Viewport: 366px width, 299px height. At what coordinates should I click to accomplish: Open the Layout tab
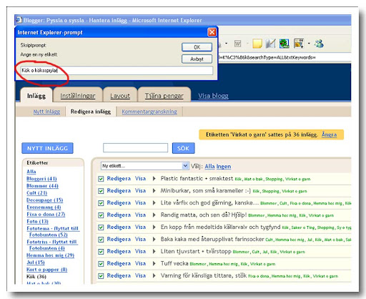[120, 96]
